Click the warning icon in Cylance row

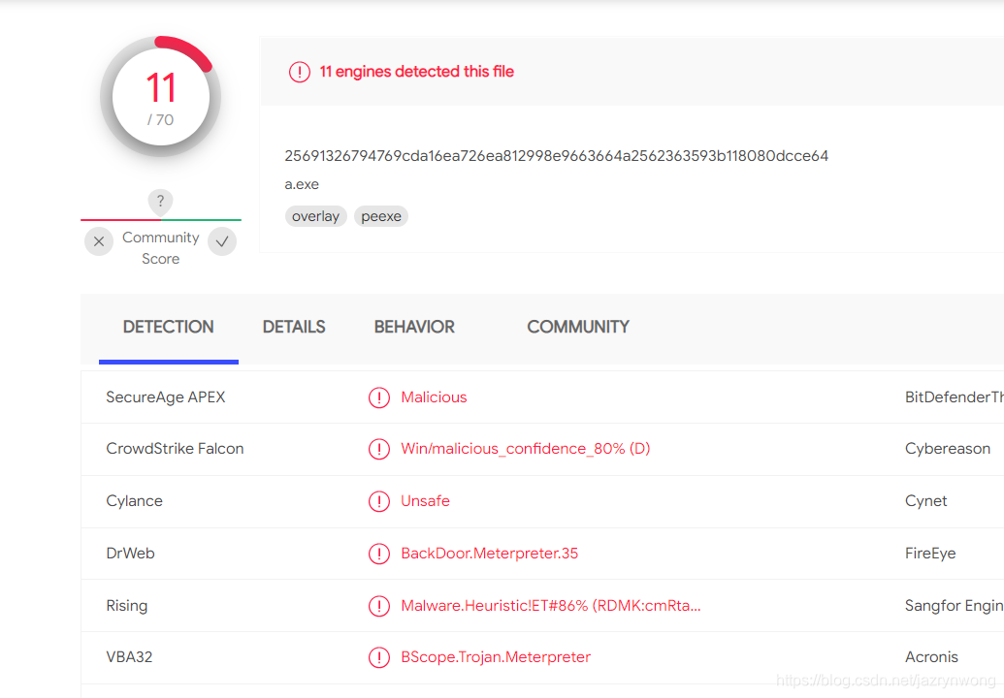click(x=379, y=501)
